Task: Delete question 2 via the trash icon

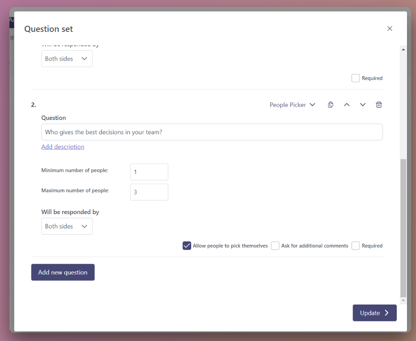Action: point(378,104)
